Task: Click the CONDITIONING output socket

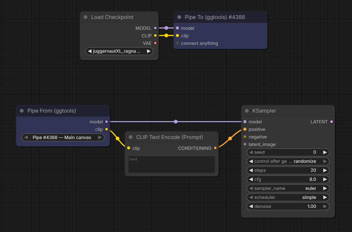Action: (x=215, y=148)
